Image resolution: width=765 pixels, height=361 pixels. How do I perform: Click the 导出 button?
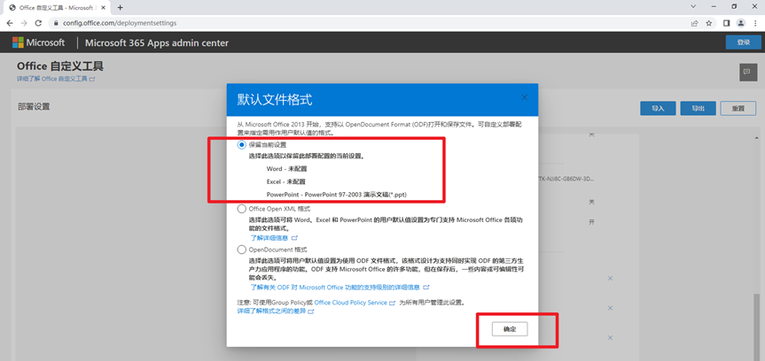[x=698, y=108]
